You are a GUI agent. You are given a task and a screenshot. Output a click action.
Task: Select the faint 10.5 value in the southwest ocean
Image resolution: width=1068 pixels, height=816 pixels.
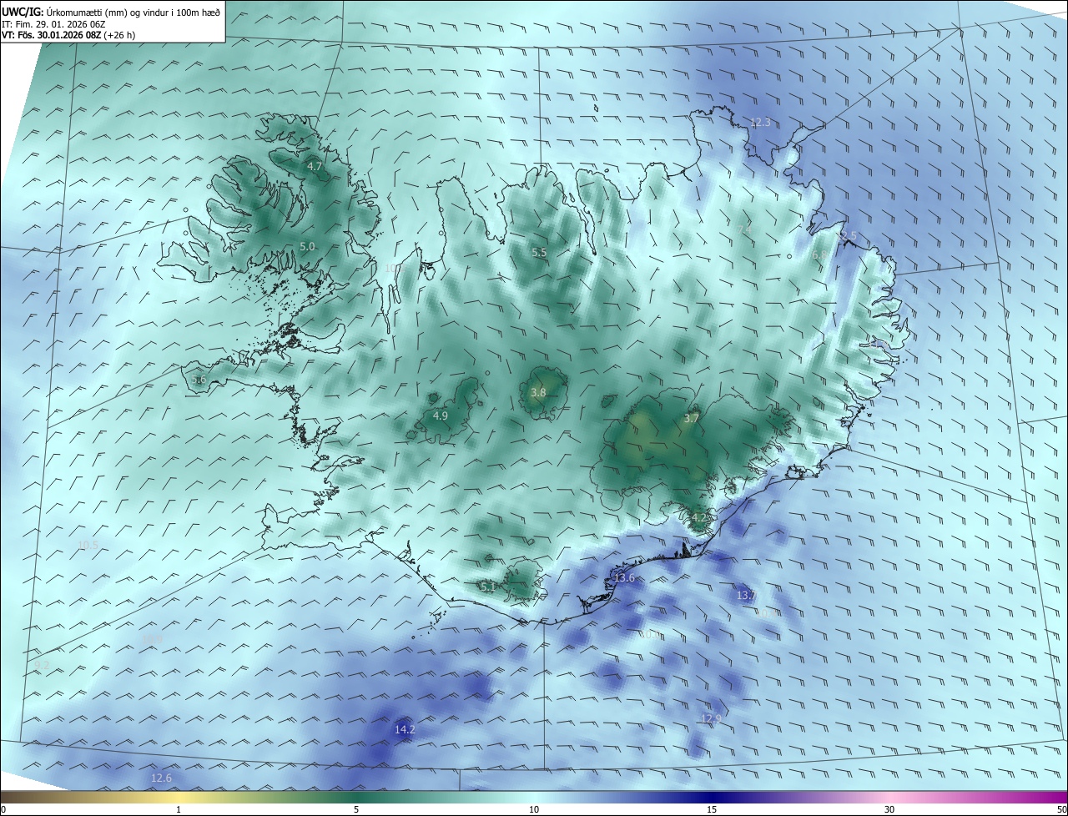[88, 546]
